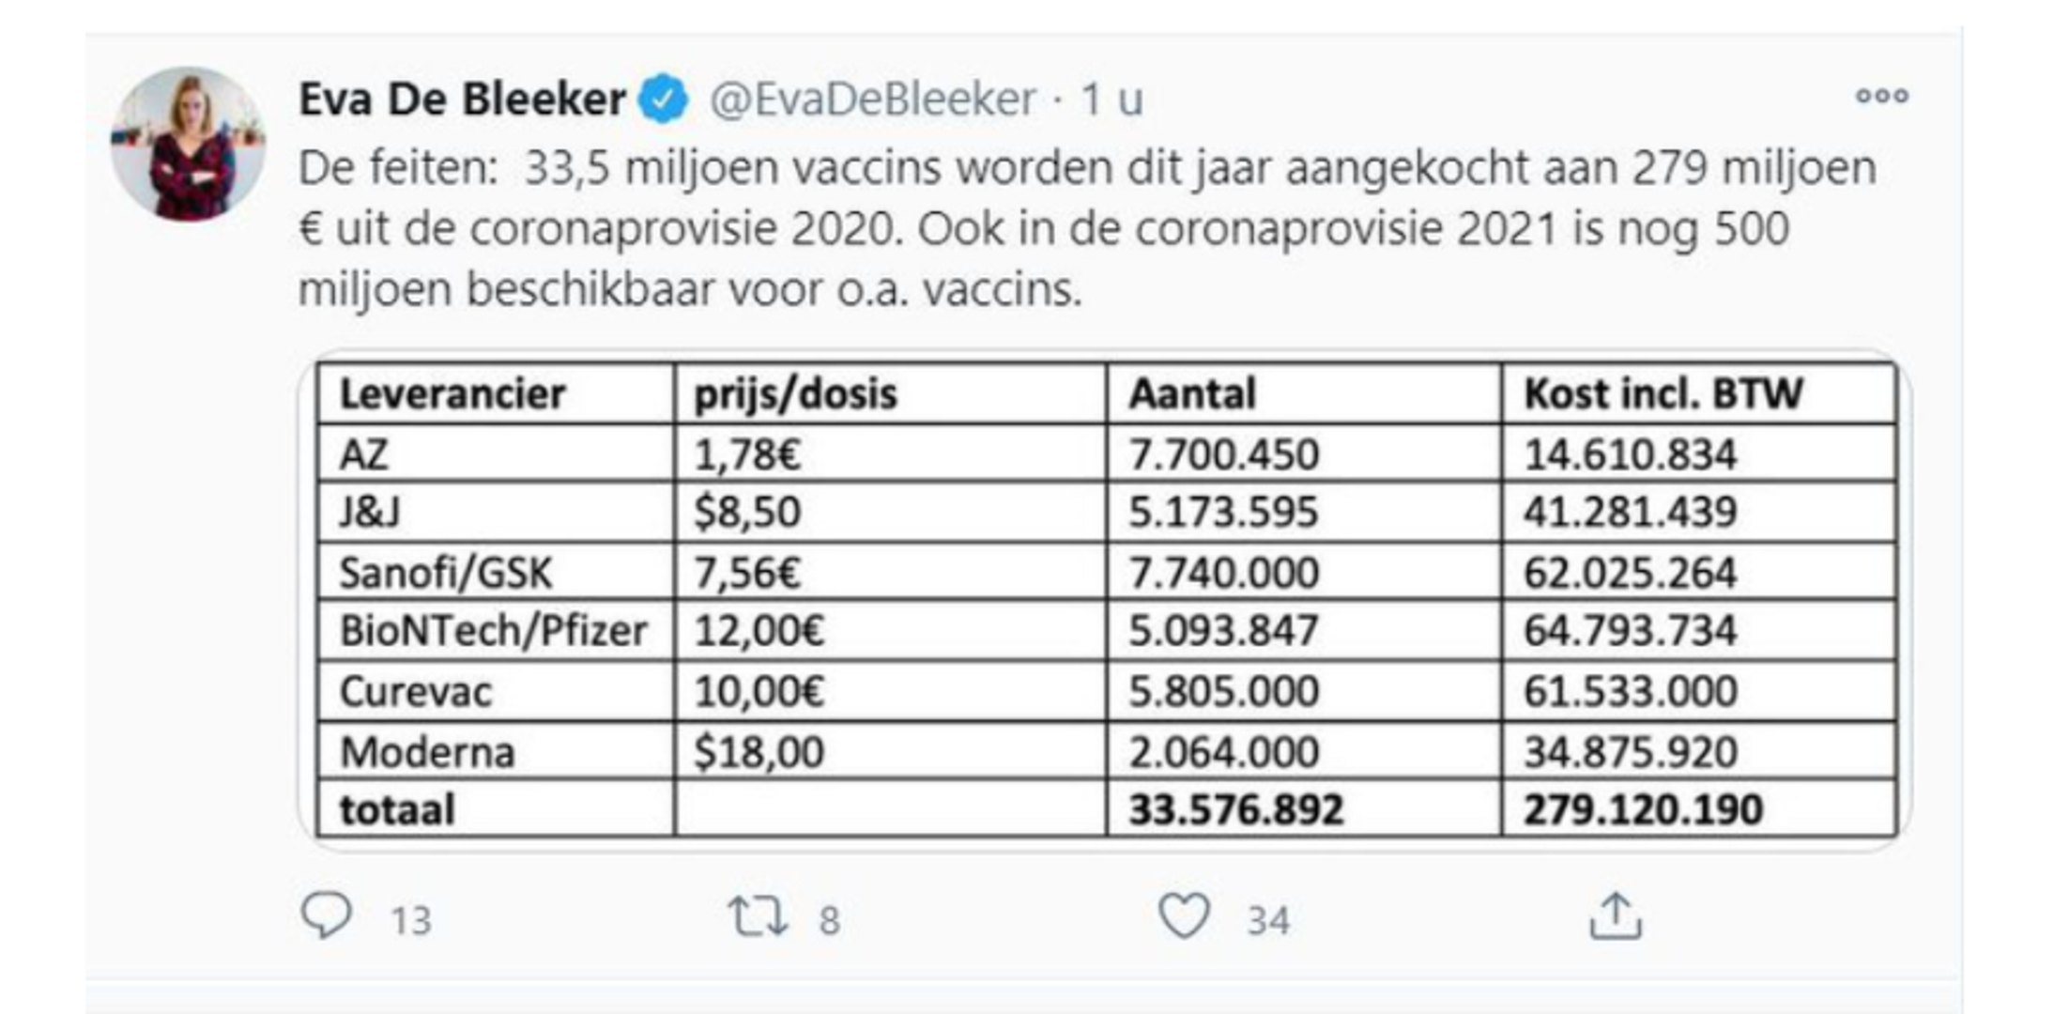Click the blue verified badge
The image size is (2054, 1014).
(x=664, y=99)
